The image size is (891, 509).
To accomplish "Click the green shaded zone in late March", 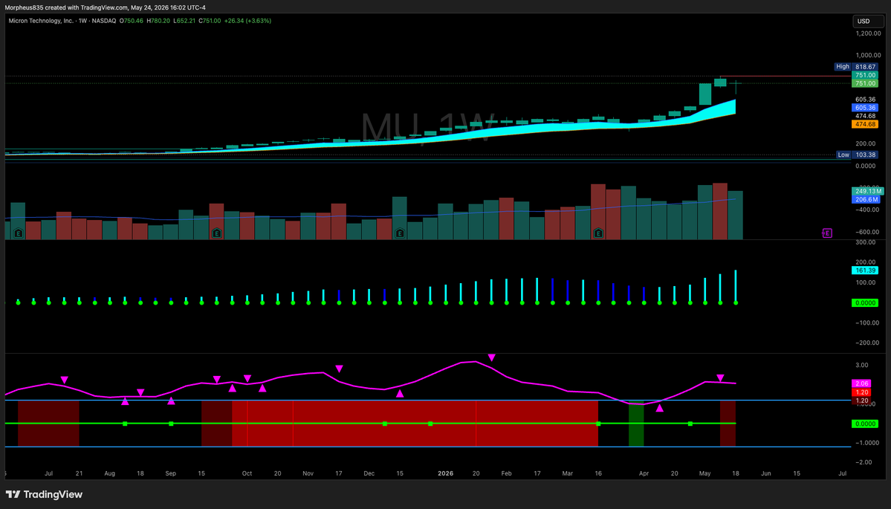I will pyautogui.click(x=636, y=425).
